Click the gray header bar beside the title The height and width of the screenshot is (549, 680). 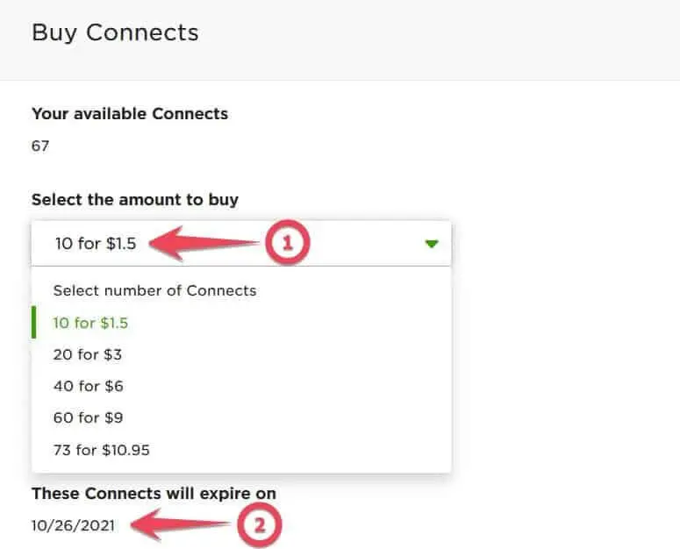[439, 39]
